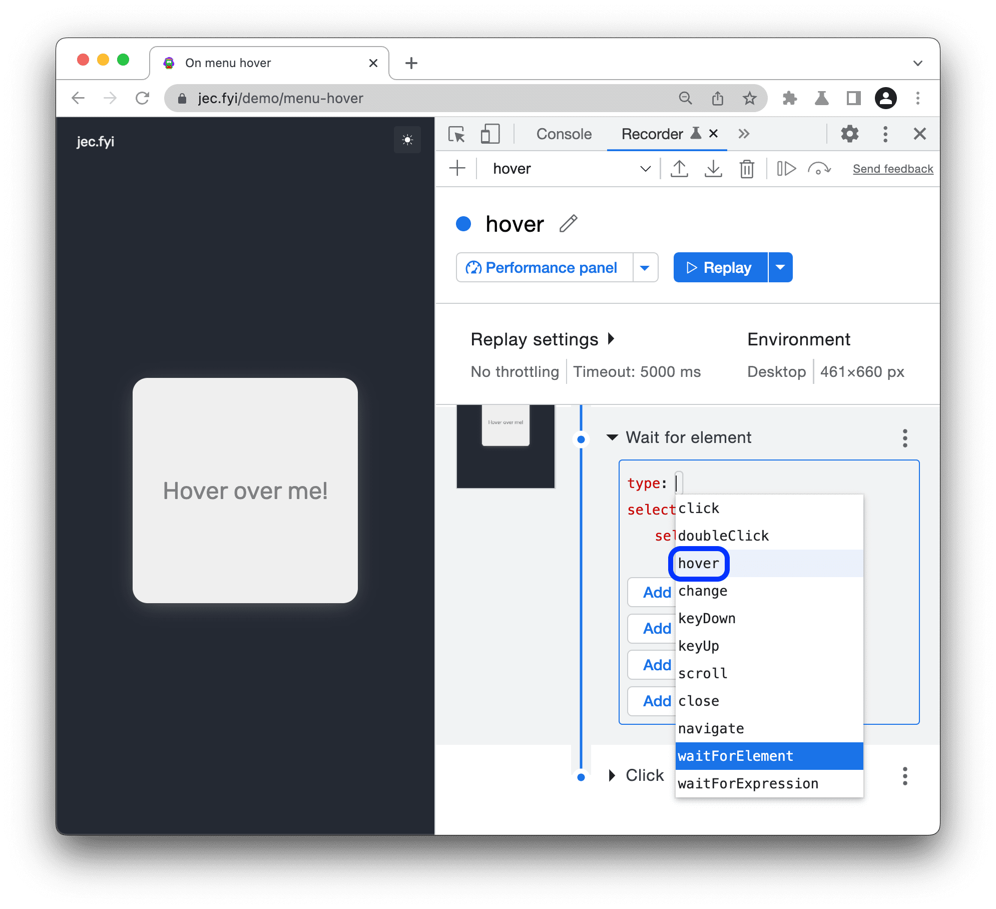
Task: Click the export recording icon
Action: click(679, 168)
